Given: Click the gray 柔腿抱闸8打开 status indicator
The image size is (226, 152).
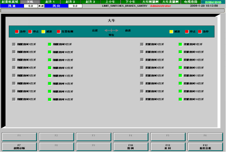Looking at the screenshot, I should pos(142,99).
